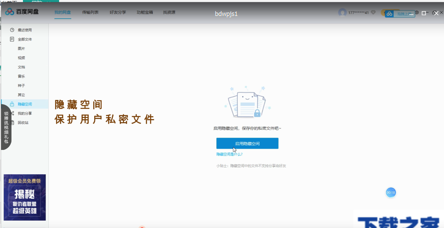Click the 隐藏空间 lock icon
This screenshot has height=228, width=444.
(x=11, y=104)
